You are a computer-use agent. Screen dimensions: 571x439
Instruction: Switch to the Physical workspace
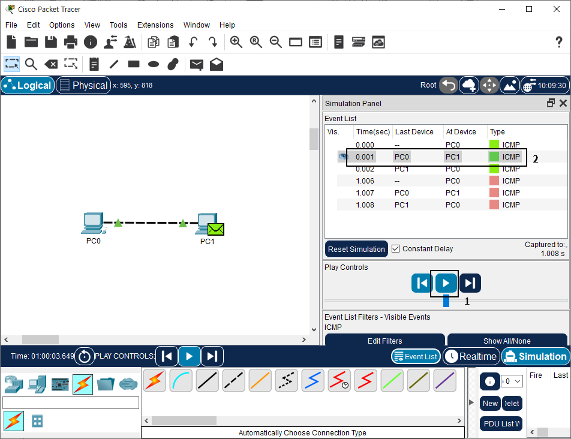83,86
